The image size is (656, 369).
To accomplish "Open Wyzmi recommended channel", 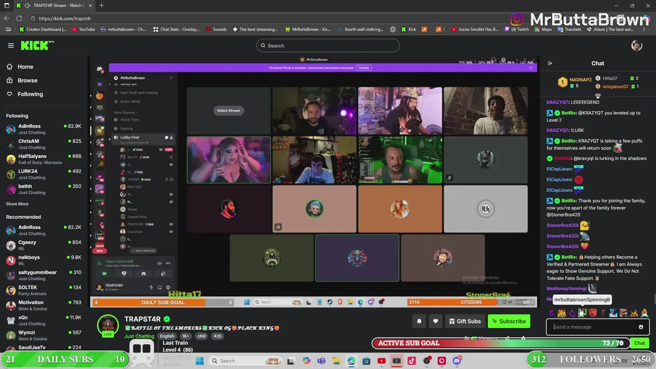I will [x=44, y=335].
